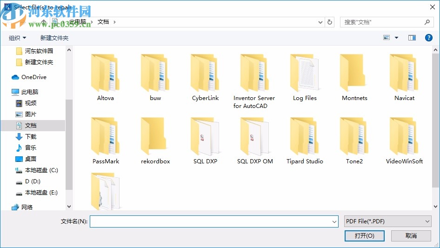Screen dimensions: 440x248
Task: Click the 取消 button
Action: 411,235
